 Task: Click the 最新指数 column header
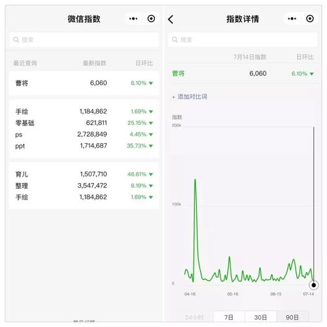94,63
